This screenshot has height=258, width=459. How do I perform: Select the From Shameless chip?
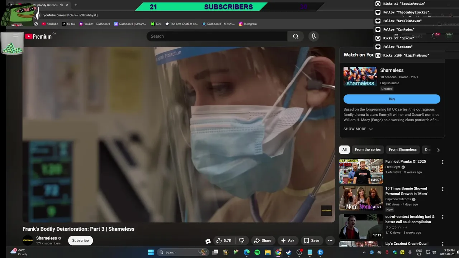click(403, 150)
